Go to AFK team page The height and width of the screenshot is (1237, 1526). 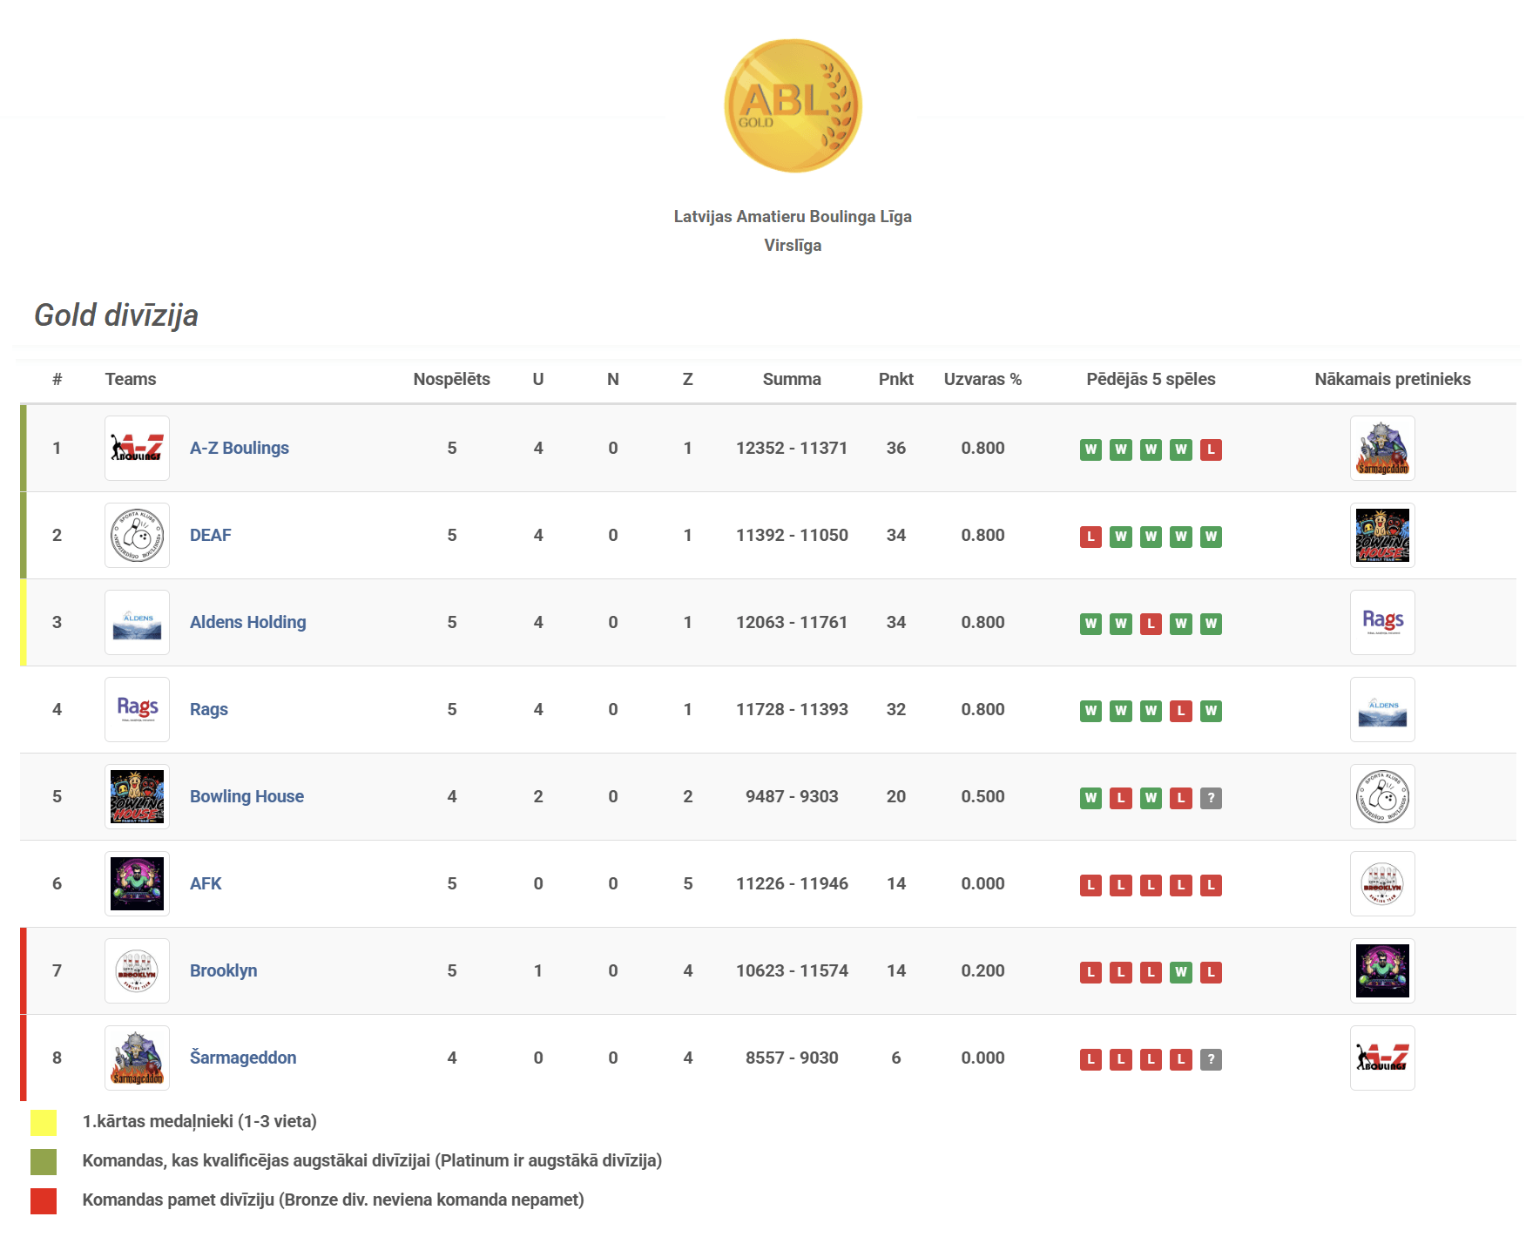tap(206, 883)
